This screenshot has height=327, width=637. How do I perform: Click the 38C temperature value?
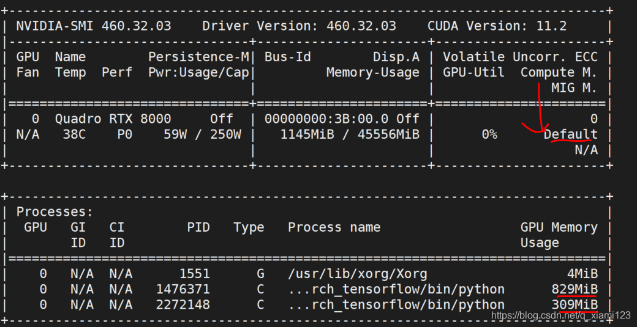74,134
